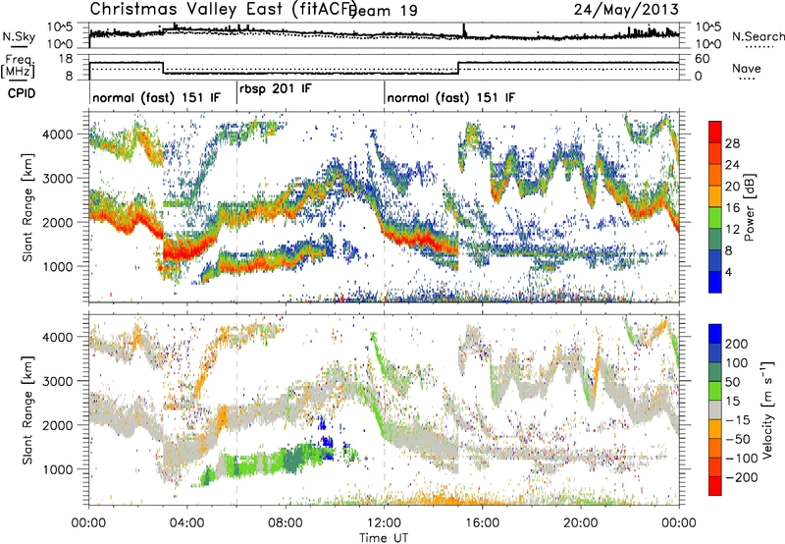
Task: Click the 'Christmas Valley East (fitACF)' title
Action: coord(224,10)
